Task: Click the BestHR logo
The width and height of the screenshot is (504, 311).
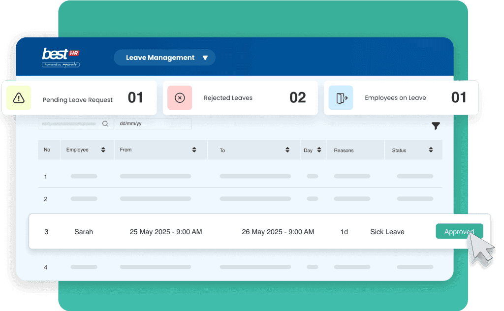Action: click(61, 57)
